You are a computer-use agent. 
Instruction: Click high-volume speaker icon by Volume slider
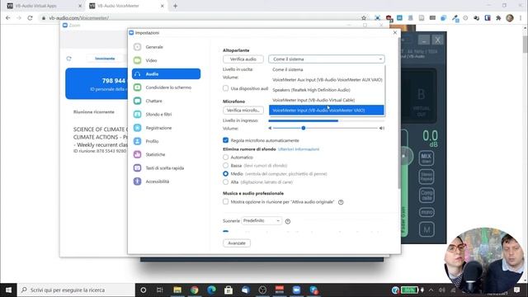(x=382, y=128)
